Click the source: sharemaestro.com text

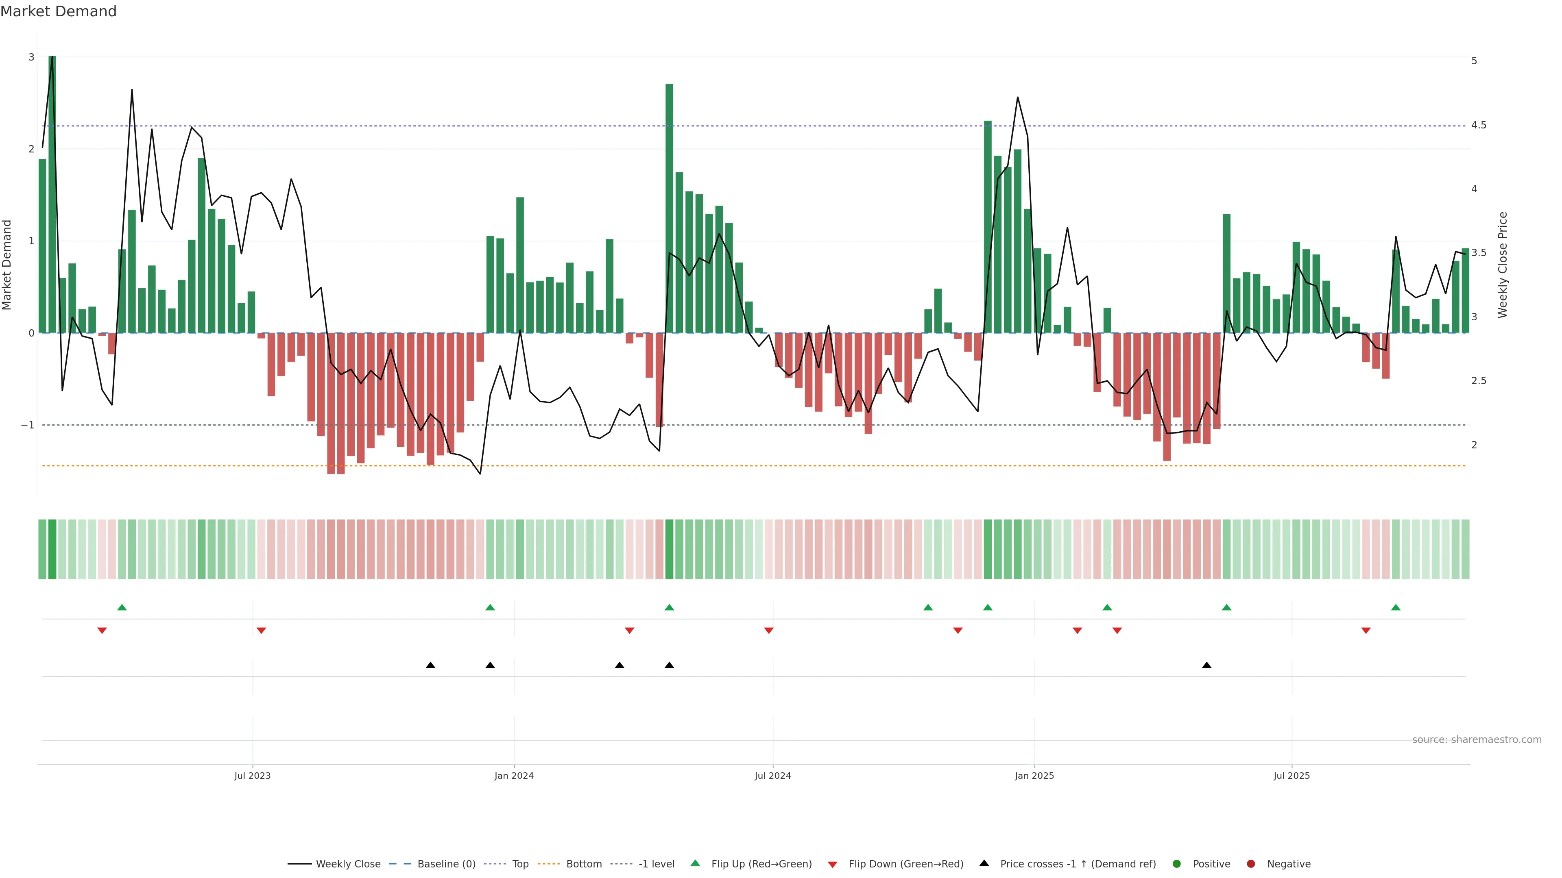coord(1477,739)
